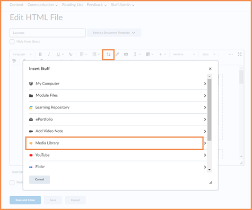Expand the Module Files chevron
The image size is (252, 210).
205,96
